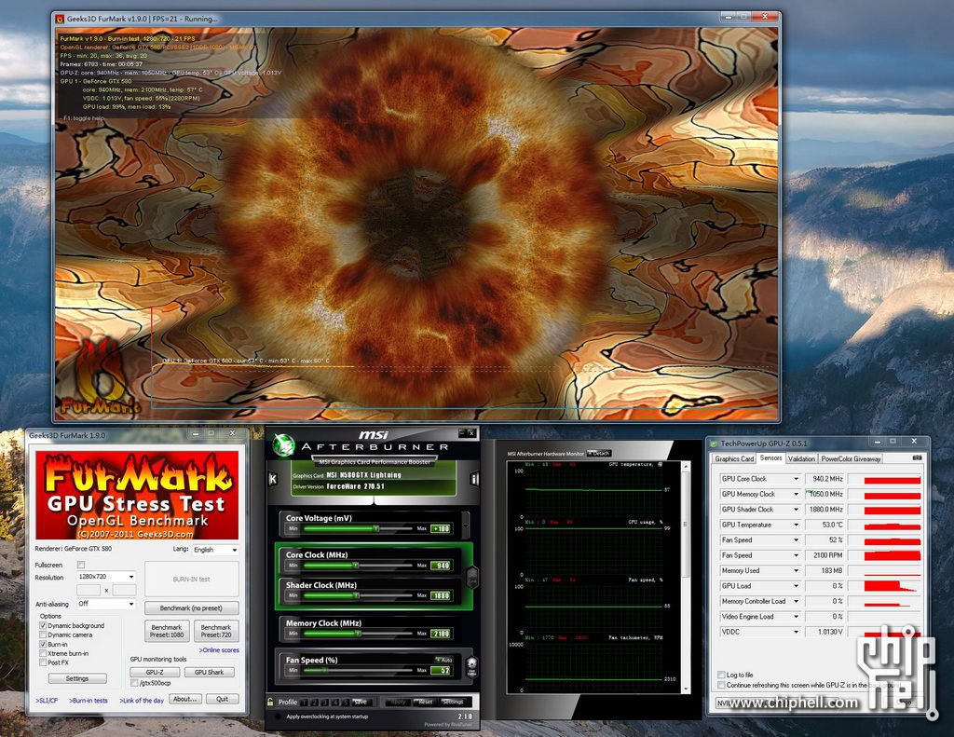Launch GPU-Z from FurMark monitoring tools
This screenshot has width=954, height=737.
point(155,672)
